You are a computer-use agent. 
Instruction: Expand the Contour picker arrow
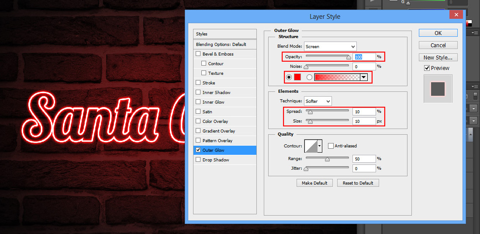(x=319, y=146)
